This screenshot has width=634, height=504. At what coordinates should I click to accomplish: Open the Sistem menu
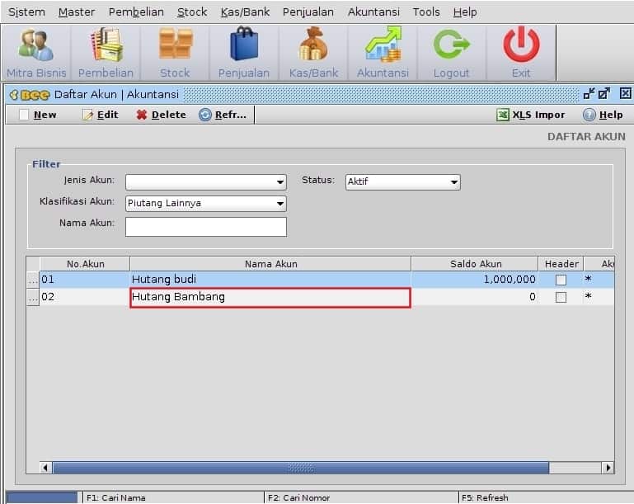26,12
